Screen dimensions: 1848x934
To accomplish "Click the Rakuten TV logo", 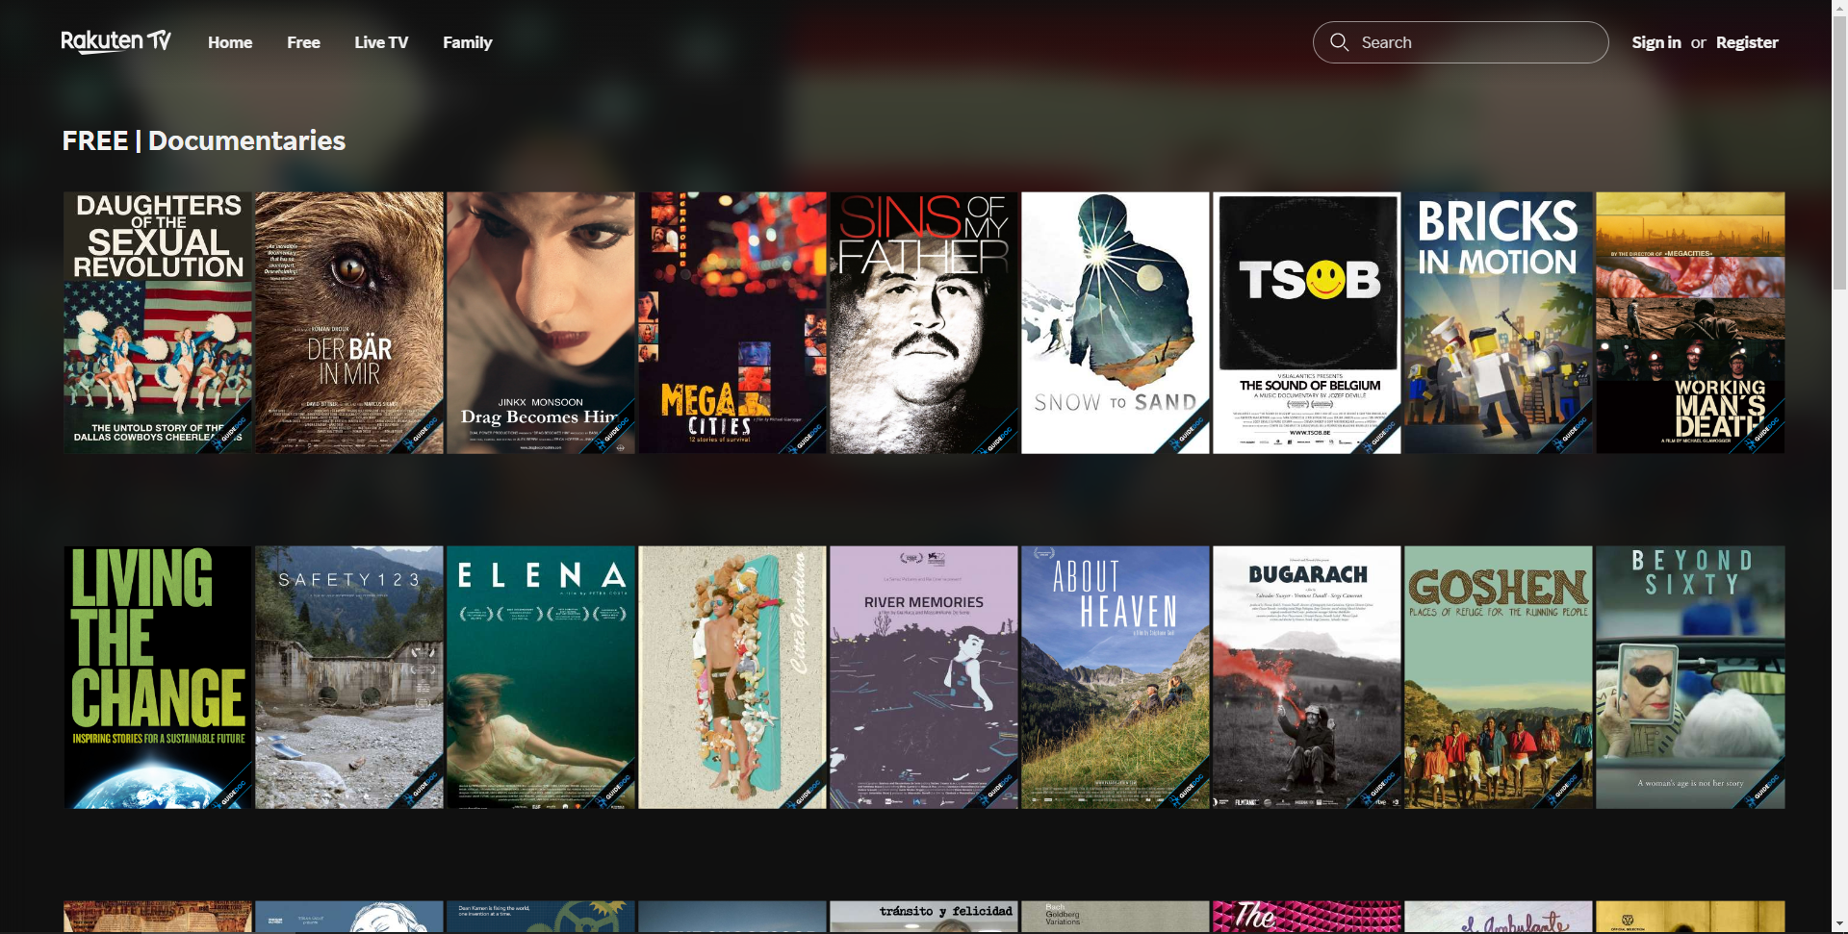I will click(116, 41).
